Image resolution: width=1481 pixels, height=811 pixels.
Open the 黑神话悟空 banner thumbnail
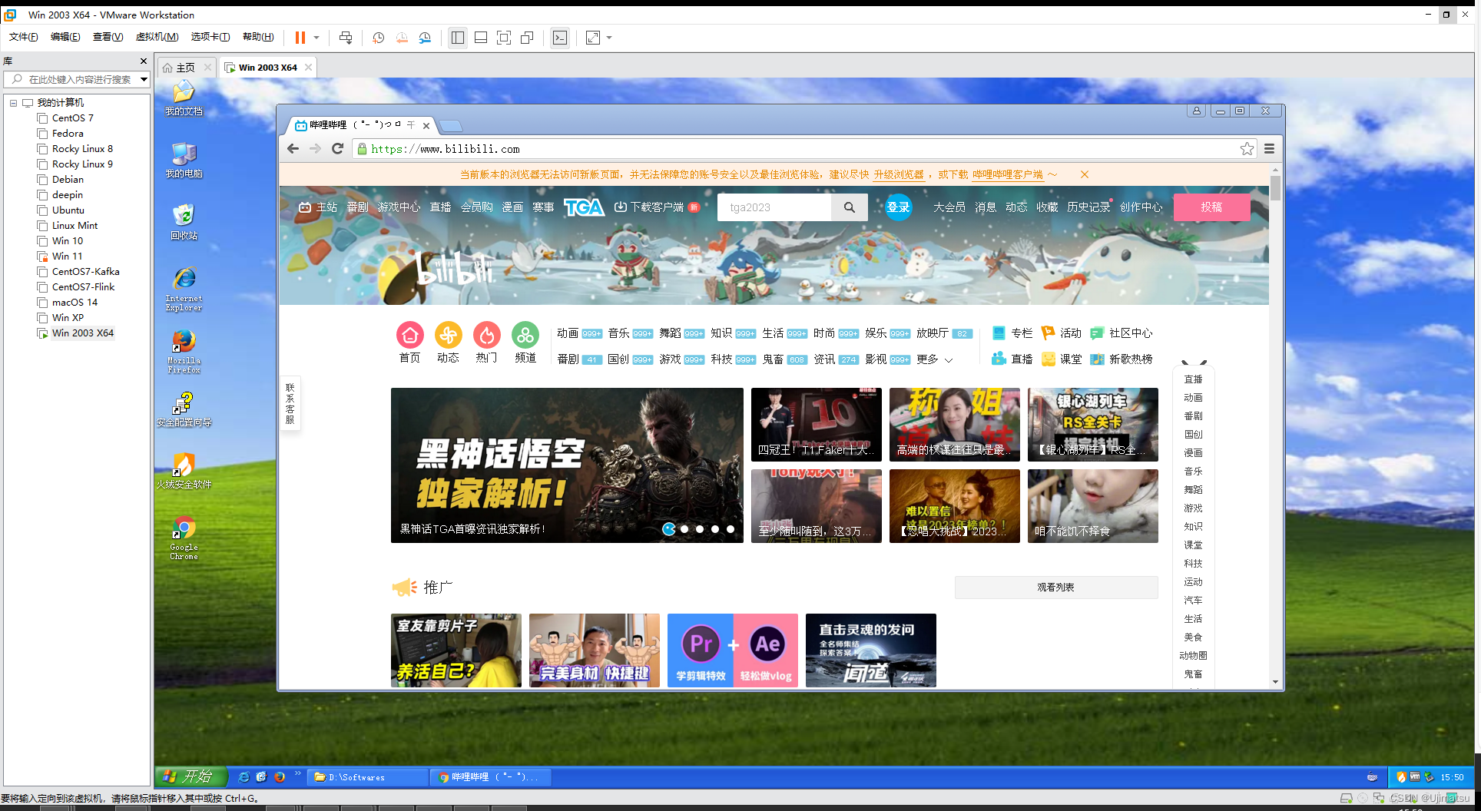[x=567, y=465]
